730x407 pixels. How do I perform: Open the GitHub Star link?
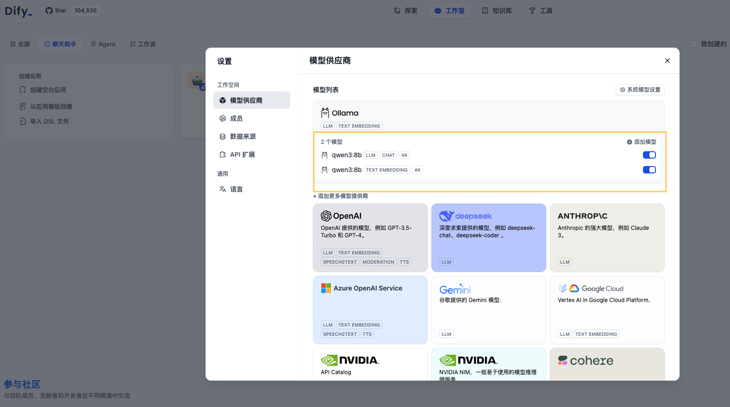(56, 11)
